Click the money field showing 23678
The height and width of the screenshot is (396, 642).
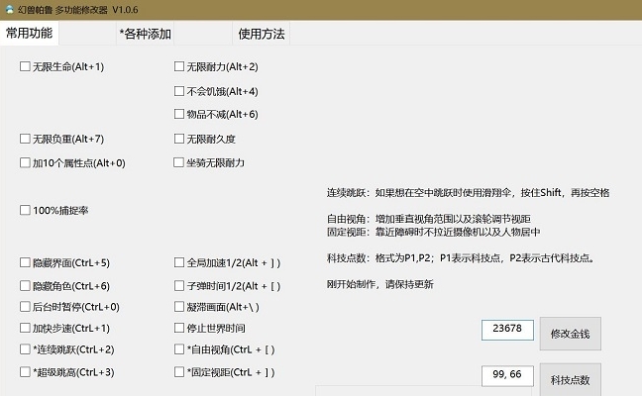[x=507, y=330]
